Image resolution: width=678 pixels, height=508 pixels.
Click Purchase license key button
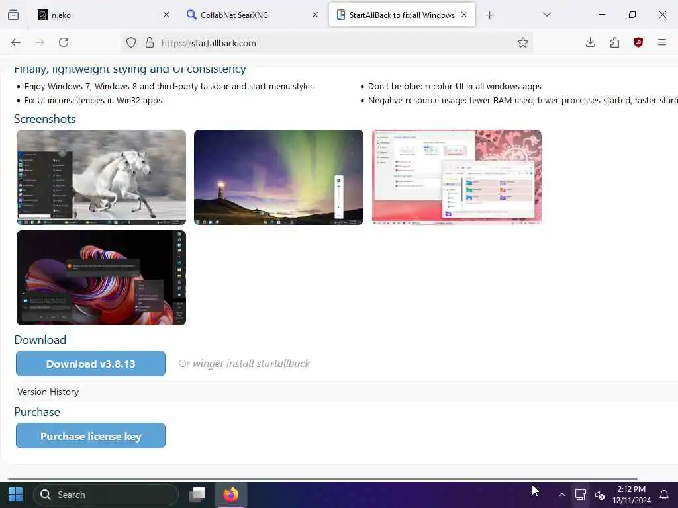(91, 436)
